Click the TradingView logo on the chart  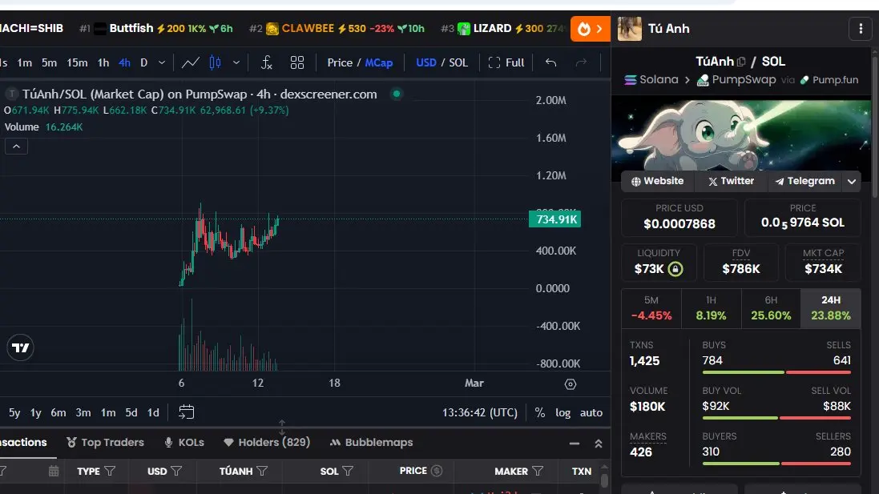[21, 347]
